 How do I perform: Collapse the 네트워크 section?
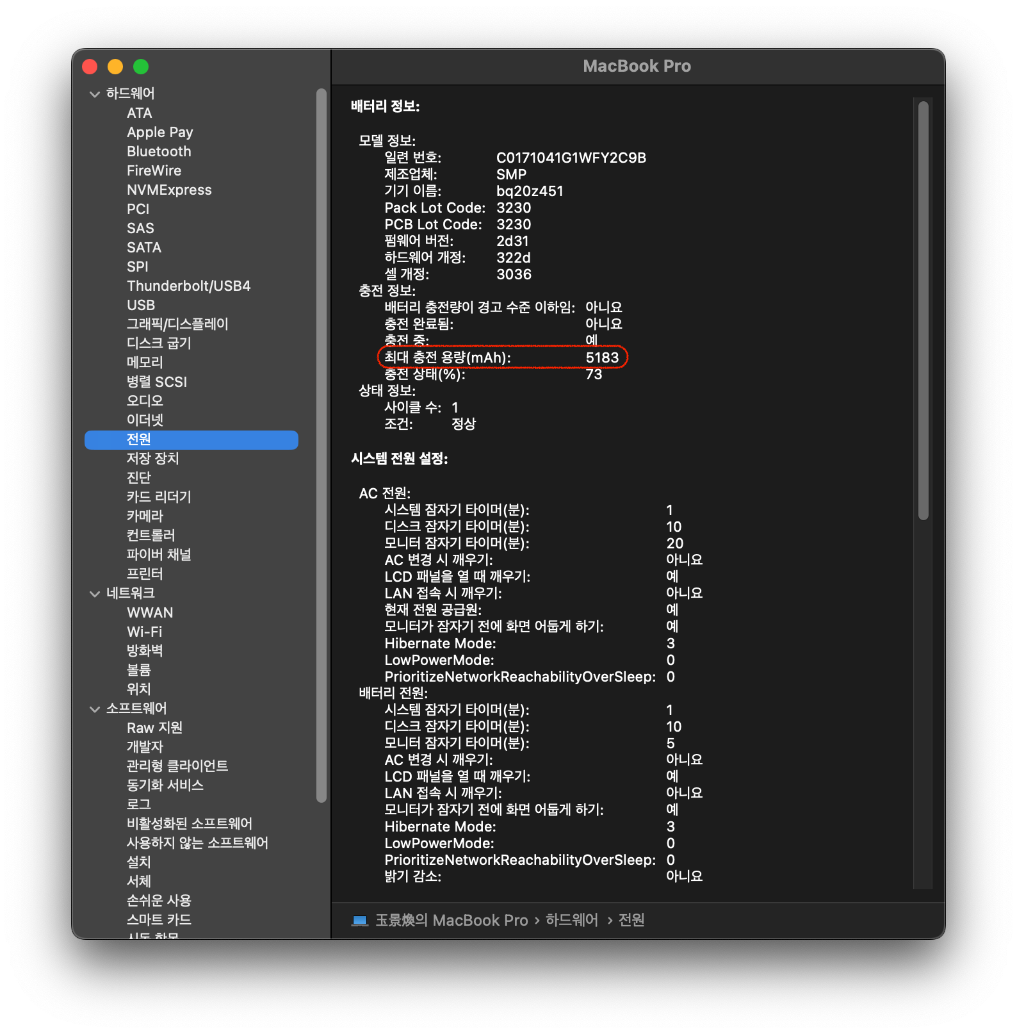(x=95, y=594)
